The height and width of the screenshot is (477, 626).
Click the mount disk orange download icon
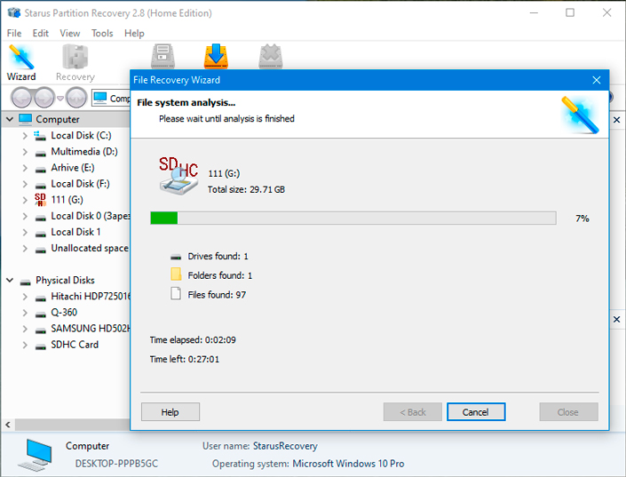click(216, 56)
